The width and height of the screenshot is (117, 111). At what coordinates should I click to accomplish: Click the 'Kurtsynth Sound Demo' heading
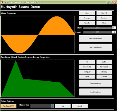[x=20, y=7]
